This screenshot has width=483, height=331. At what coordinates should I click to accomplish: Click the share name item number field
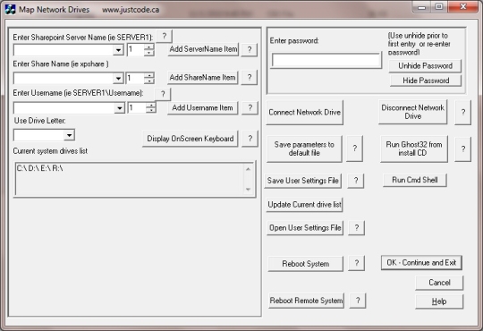pos(136,79)
